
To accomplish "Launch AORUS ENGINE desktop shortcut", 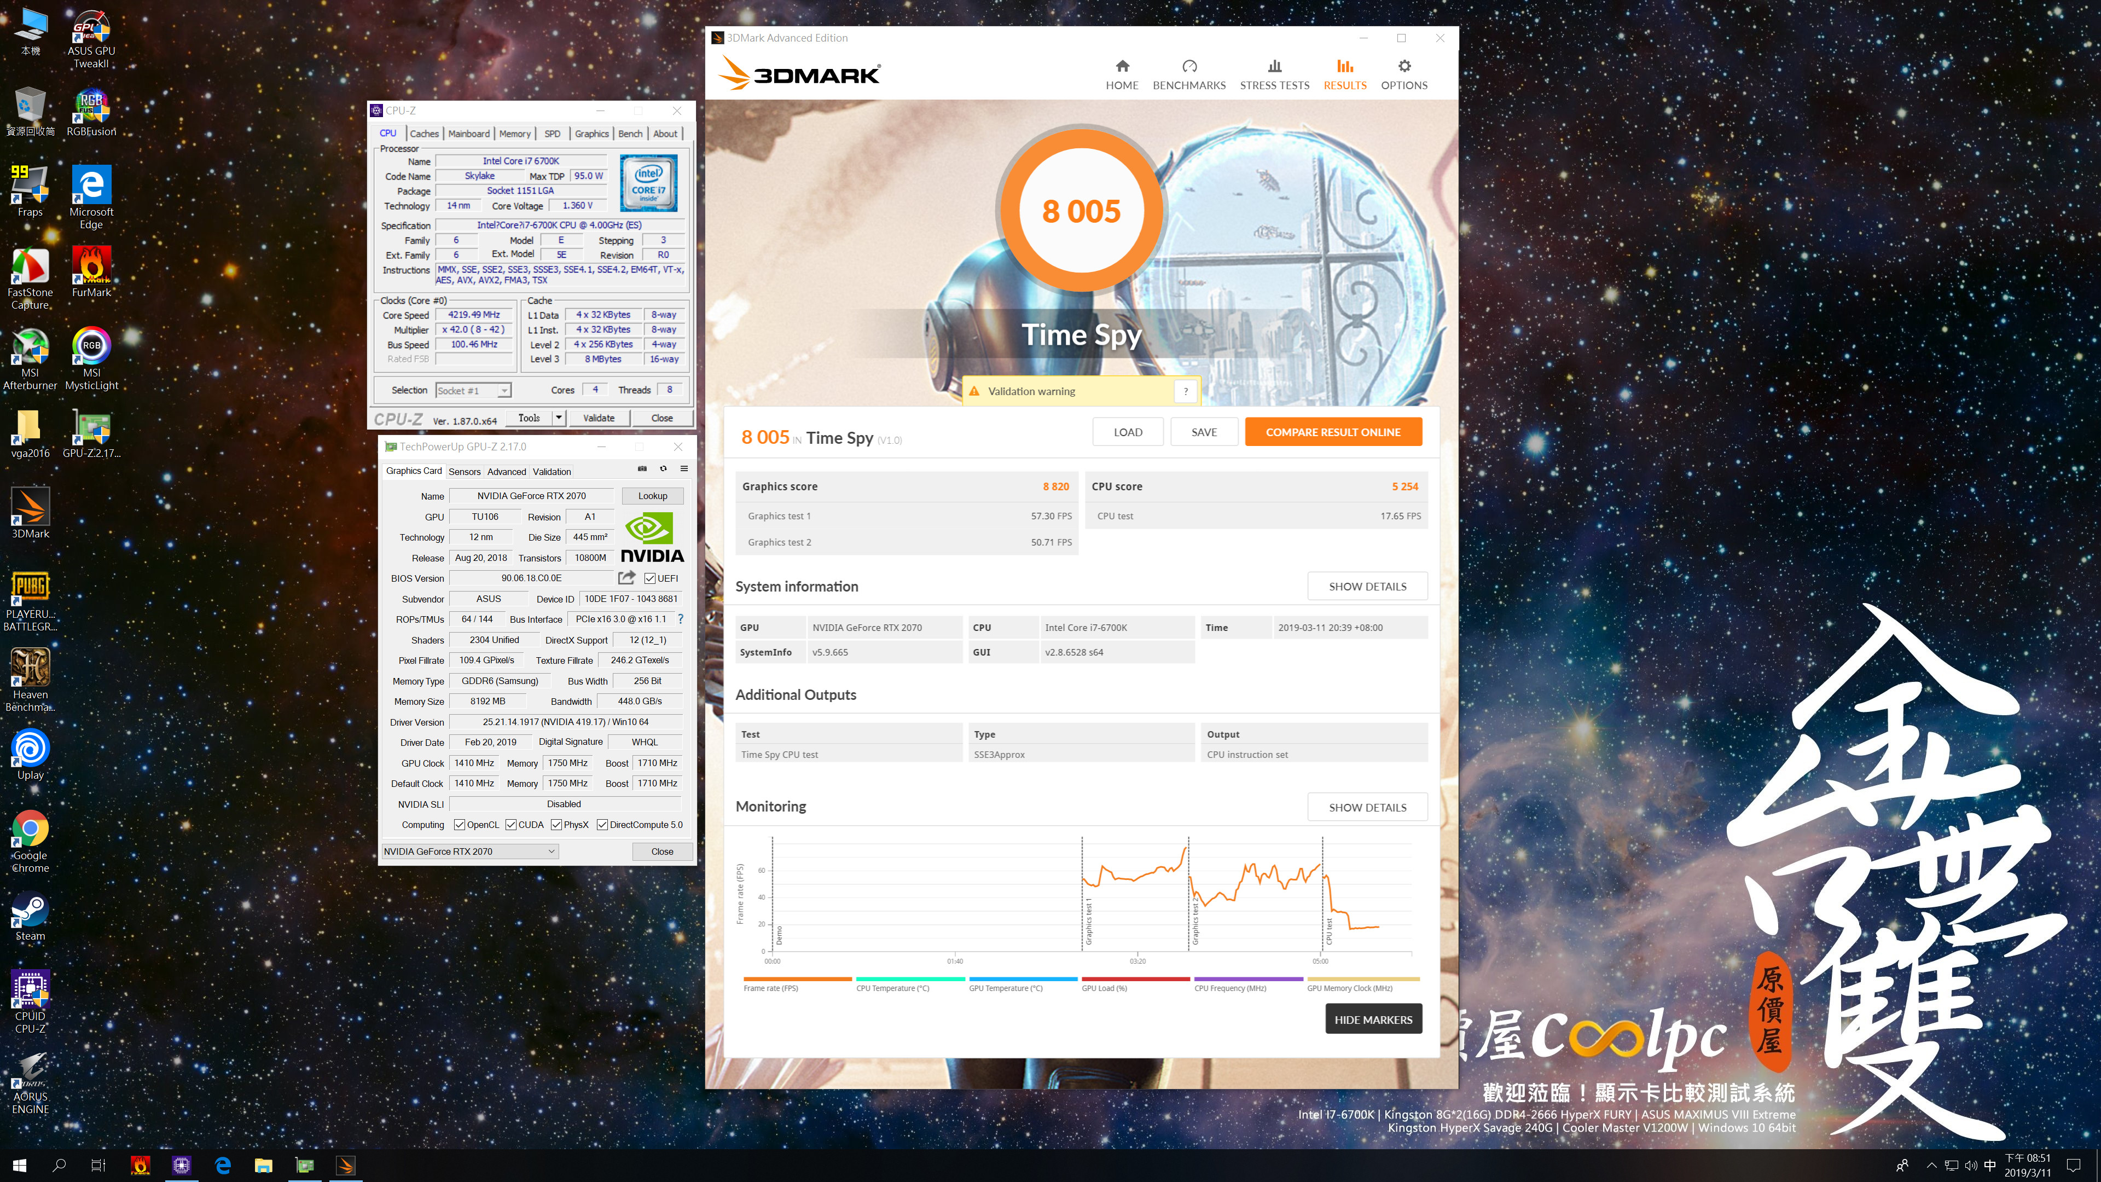I will pyautogui.click(x=30, y=1082).
